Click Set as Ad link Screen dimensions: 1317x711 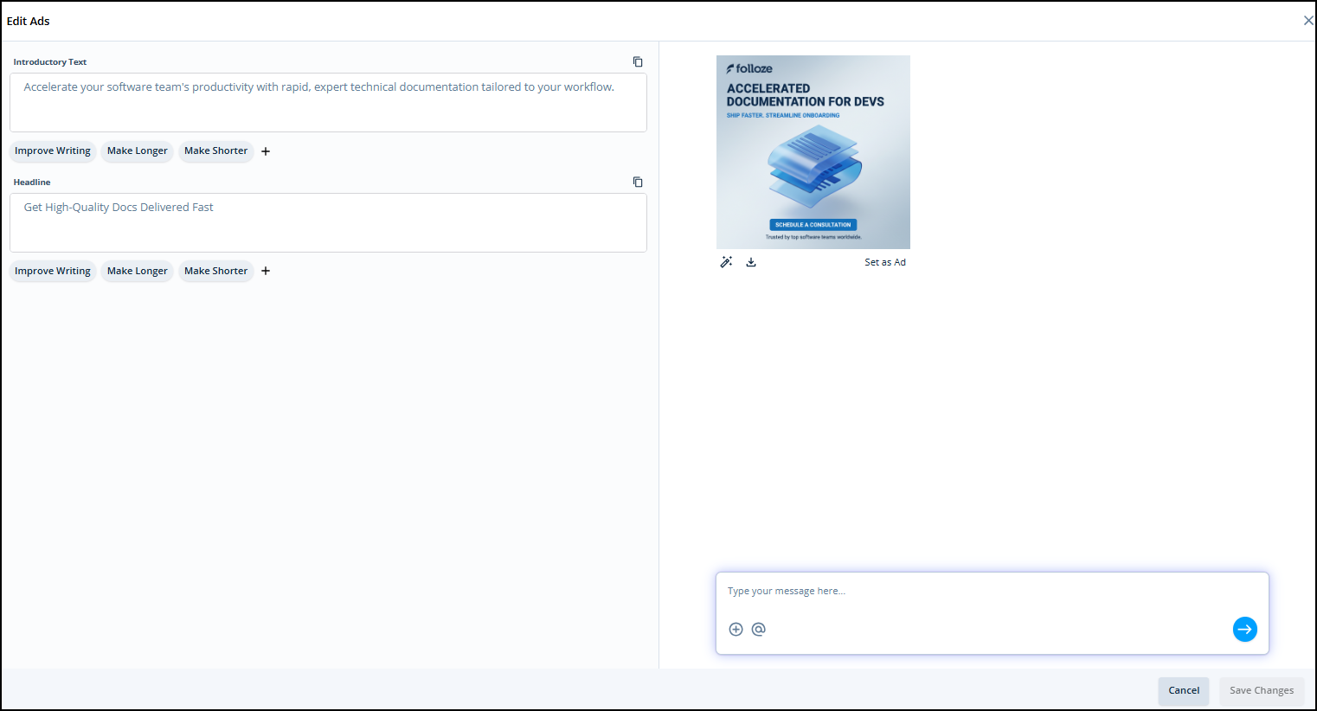tap(884, 263)
